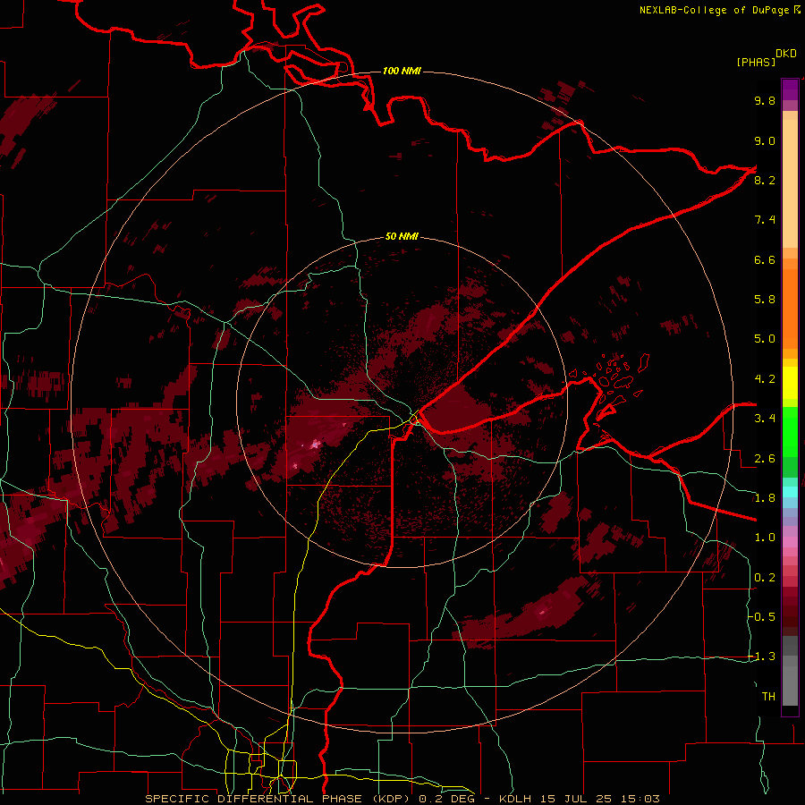Click the bright pink KDP core west of the radar
Screen dimensions: 805x805
[x=315, y=444]
